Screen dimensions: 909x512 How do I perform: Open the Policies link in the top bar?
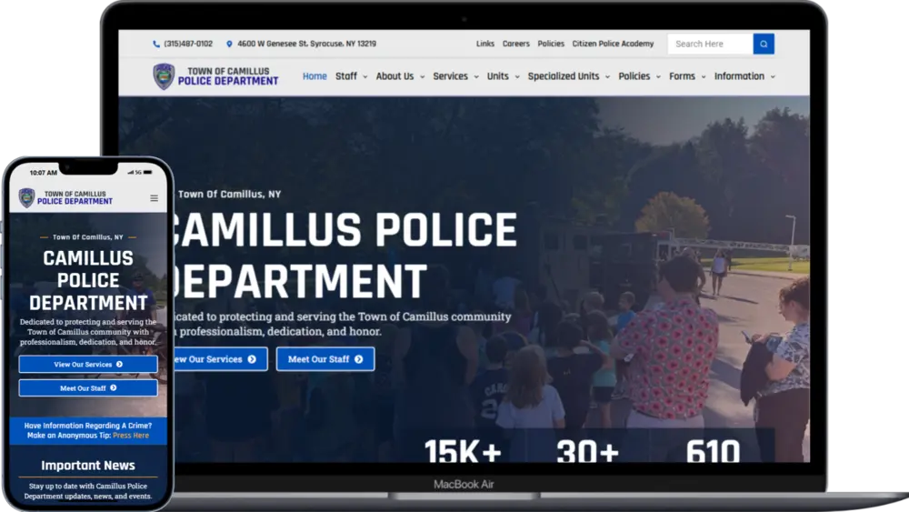click(x=551, y=44)
